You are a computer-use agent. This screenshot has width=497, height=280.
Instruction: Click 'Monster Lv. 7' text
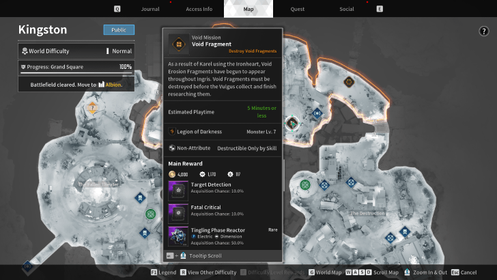(x=261, y=132)
